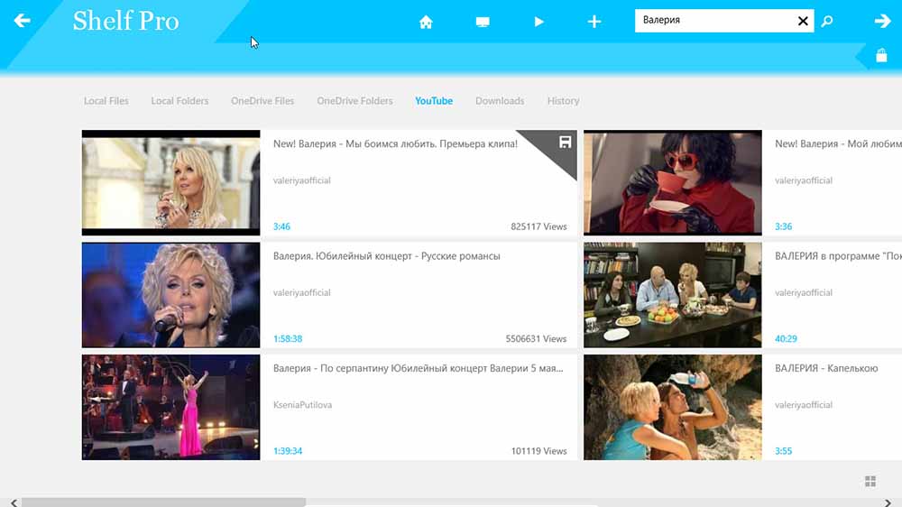Open thumbnail for ВАЛЕРИЯ - Капелькою
The image size is (902, 507).
(673, 407)
